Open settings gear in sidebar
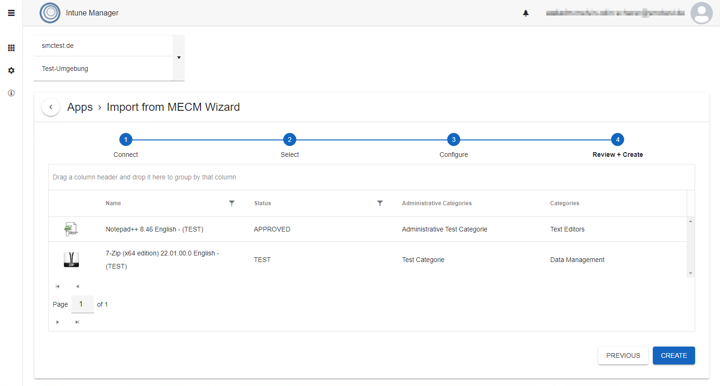720x386 pixels. [x=11, y=70]
